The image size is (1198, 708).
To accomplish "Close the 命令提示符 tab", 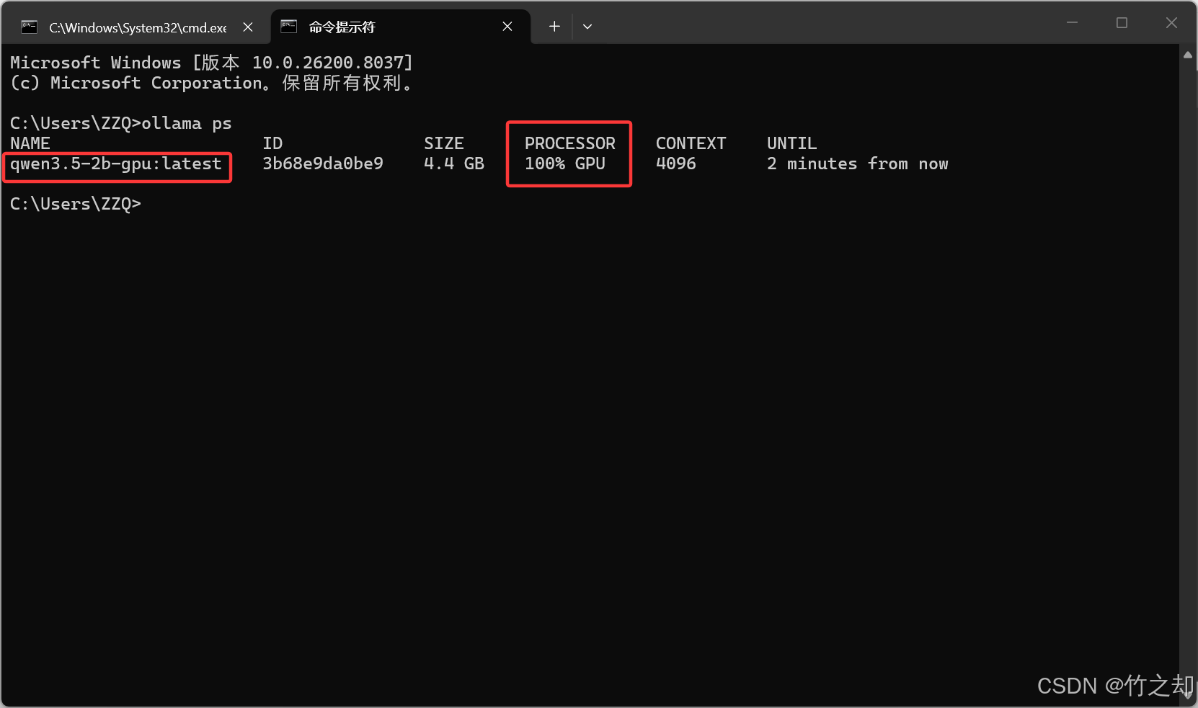I will click(507, 27).
